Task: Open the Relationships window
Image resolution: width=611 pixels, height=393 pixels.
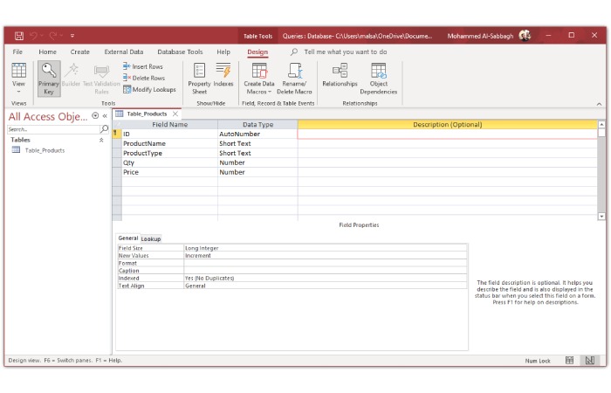Action: [340, 75]
